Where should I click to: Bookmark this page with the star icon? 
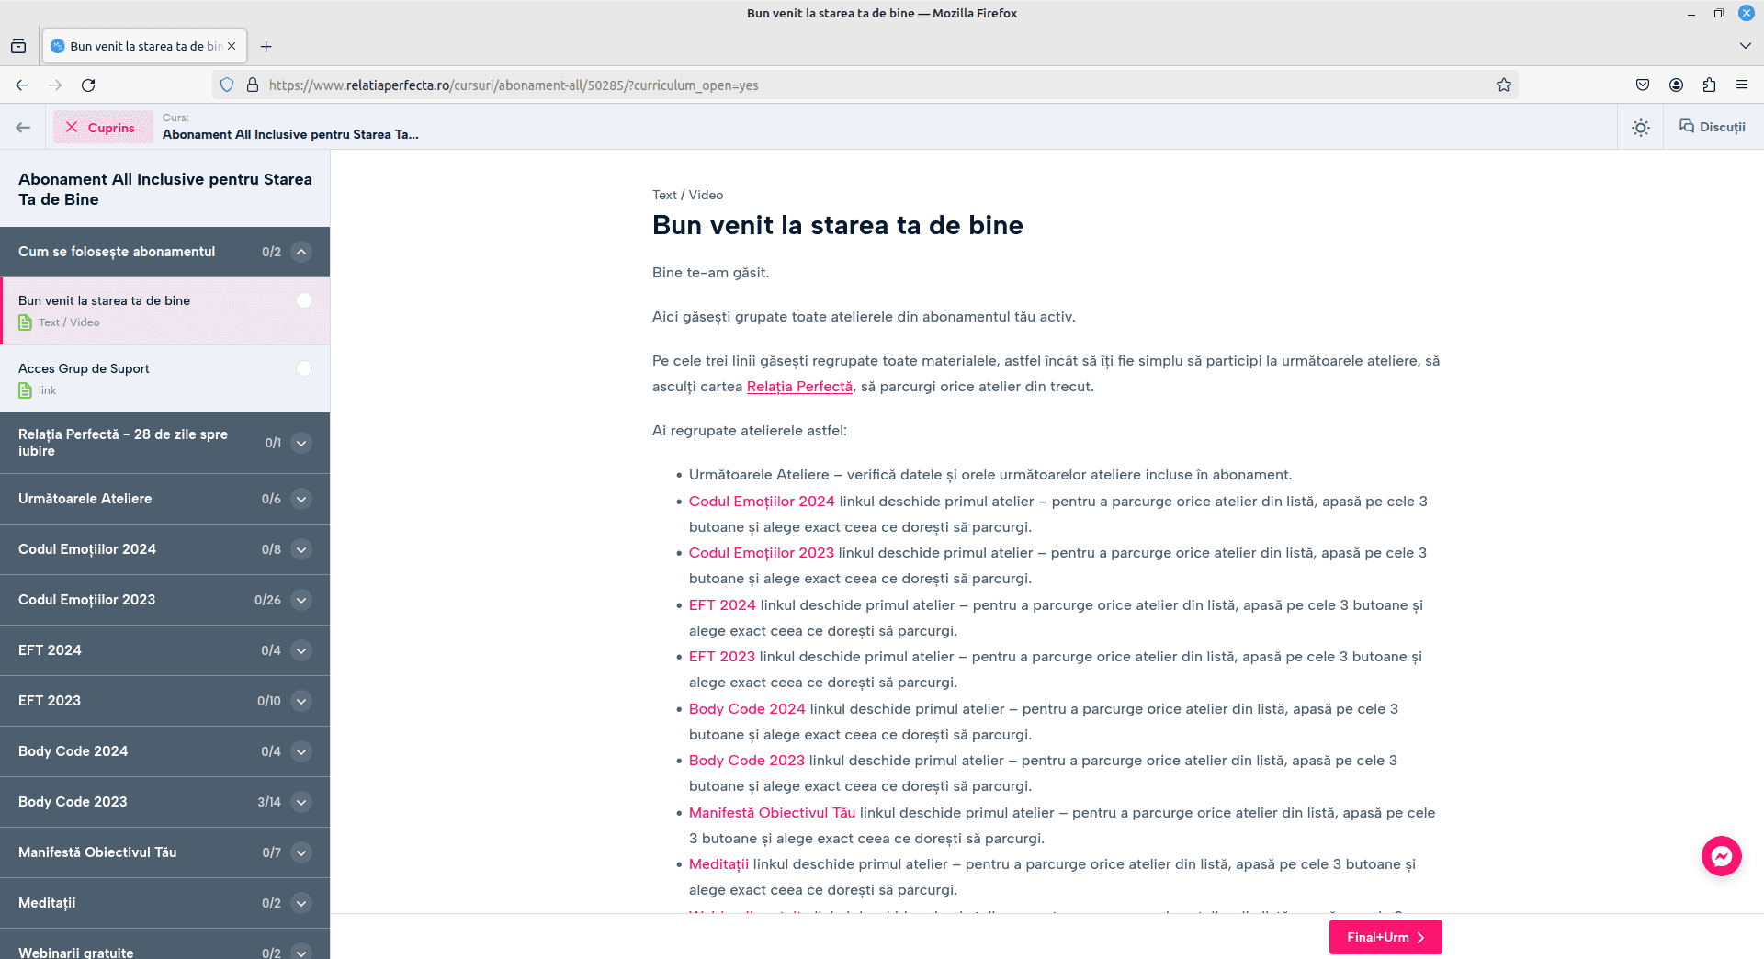point(1503,85)
